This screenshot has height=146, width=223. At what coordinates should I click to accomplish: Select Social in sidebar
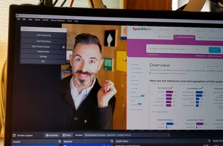(133, 76)
